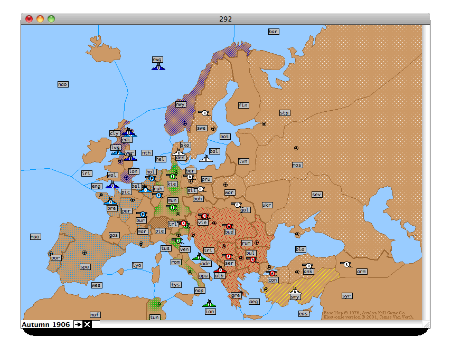The height and width of the screenshot is (357, 451).
Task: Click the French fleet beside bel
Action: (x=145, y=189)
